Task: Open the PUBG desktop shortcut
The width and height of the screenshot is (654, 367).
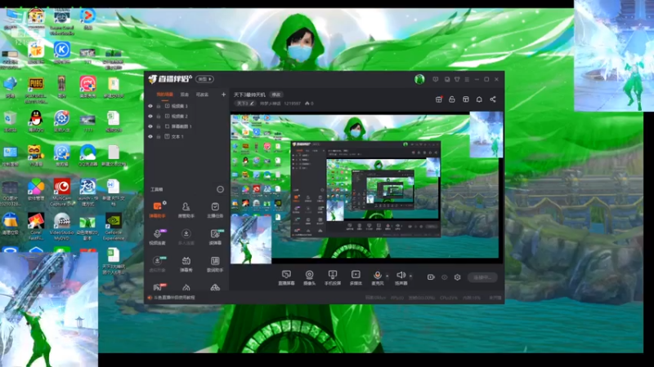Action: [x=36, y=90]
